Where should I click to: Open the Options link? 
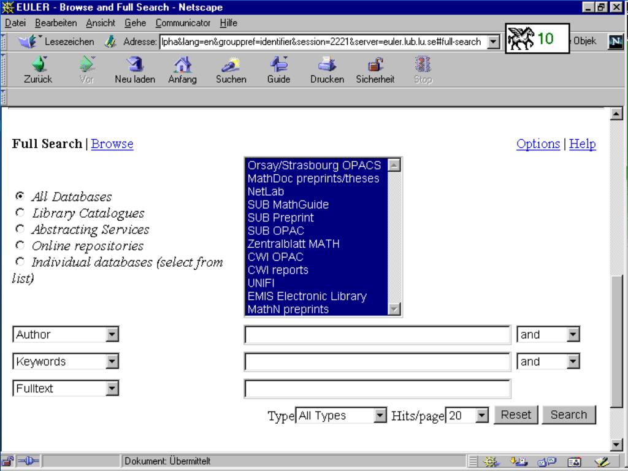pyautogui.click(x=538, y=144)
